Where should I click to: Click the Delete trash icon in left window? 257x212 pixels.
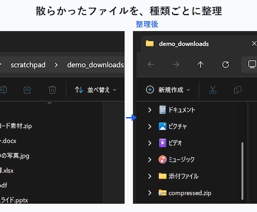point(52,90)
